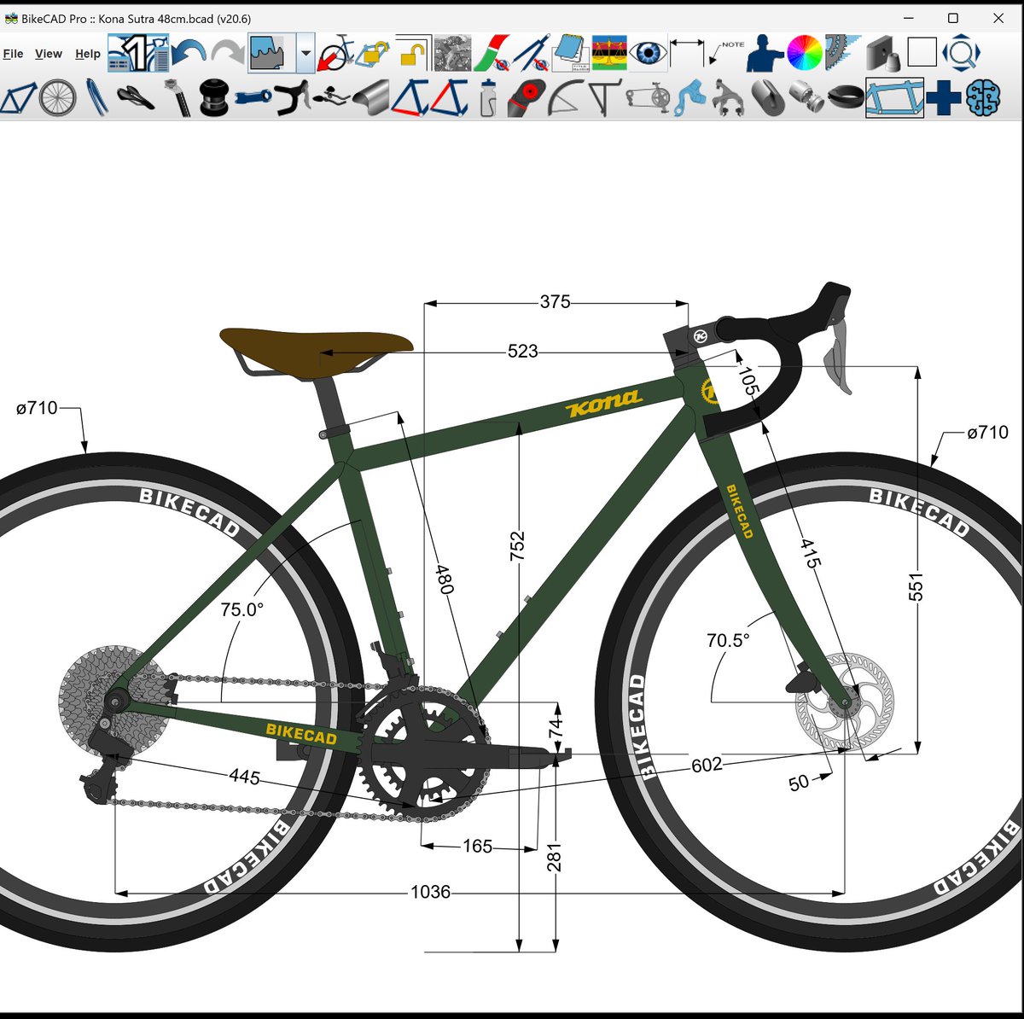The image size is (1024, 1019).
Task: Click the 165 crank length dimension
Action: [477, 846]
